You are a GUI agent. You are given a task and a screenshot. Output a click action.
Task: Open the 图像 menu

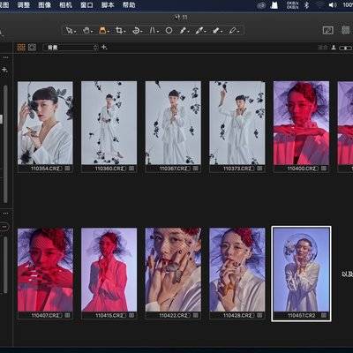tap(45, 5)
